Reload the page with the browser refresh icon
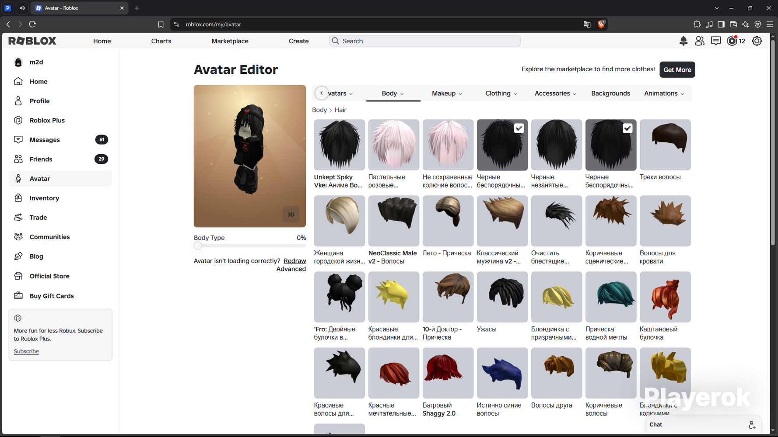This screenshot has width=778, height=437. click(x=32, y=24)
